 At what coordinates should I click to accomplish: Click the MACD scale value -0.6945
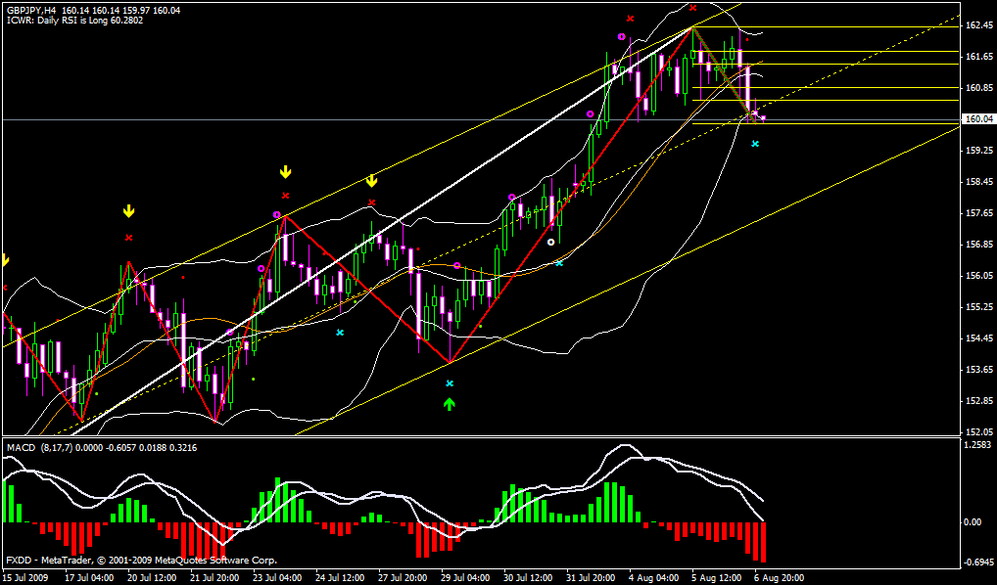click(x=978, y=562)
